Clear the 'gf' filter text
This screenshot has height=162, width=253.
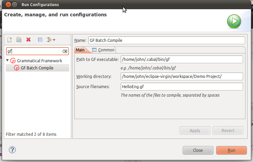(65, 51)
